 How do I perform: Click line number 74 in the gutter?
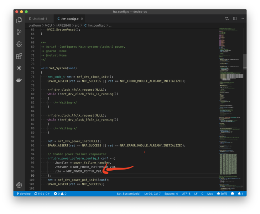coord(32,68)
